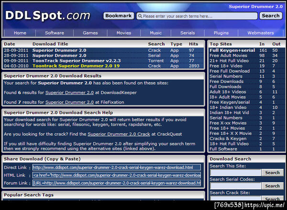
Task: Open the Full Downloads top site
Action: coord(225,87)
